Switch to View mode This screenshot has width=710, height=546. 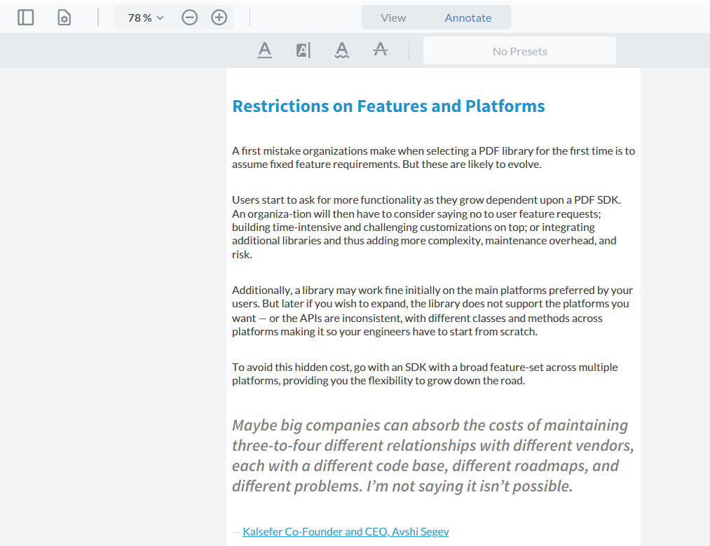(393, 17)
